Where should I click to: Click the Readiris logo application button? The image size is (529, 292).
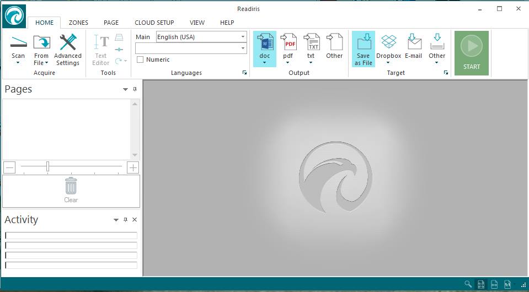[14, 16]
